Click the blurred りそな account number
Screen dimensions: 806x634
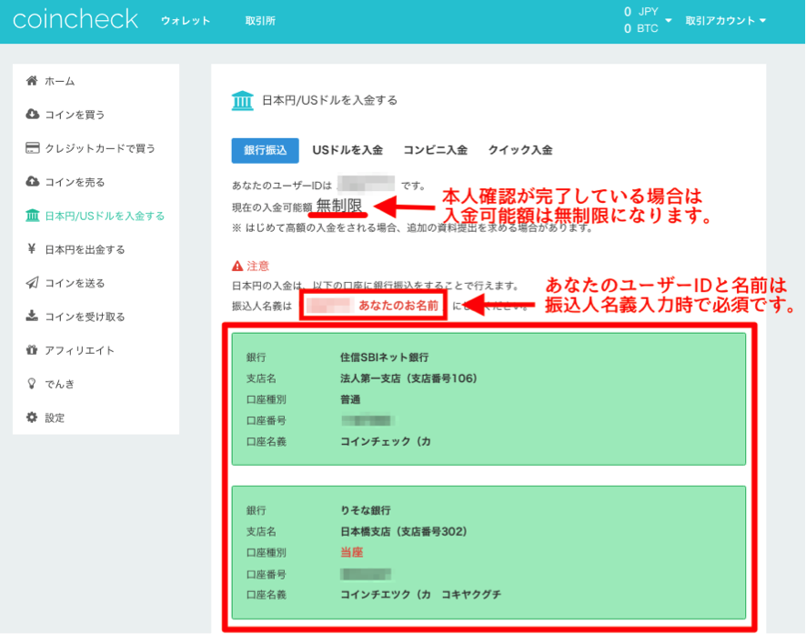point(366,574)
